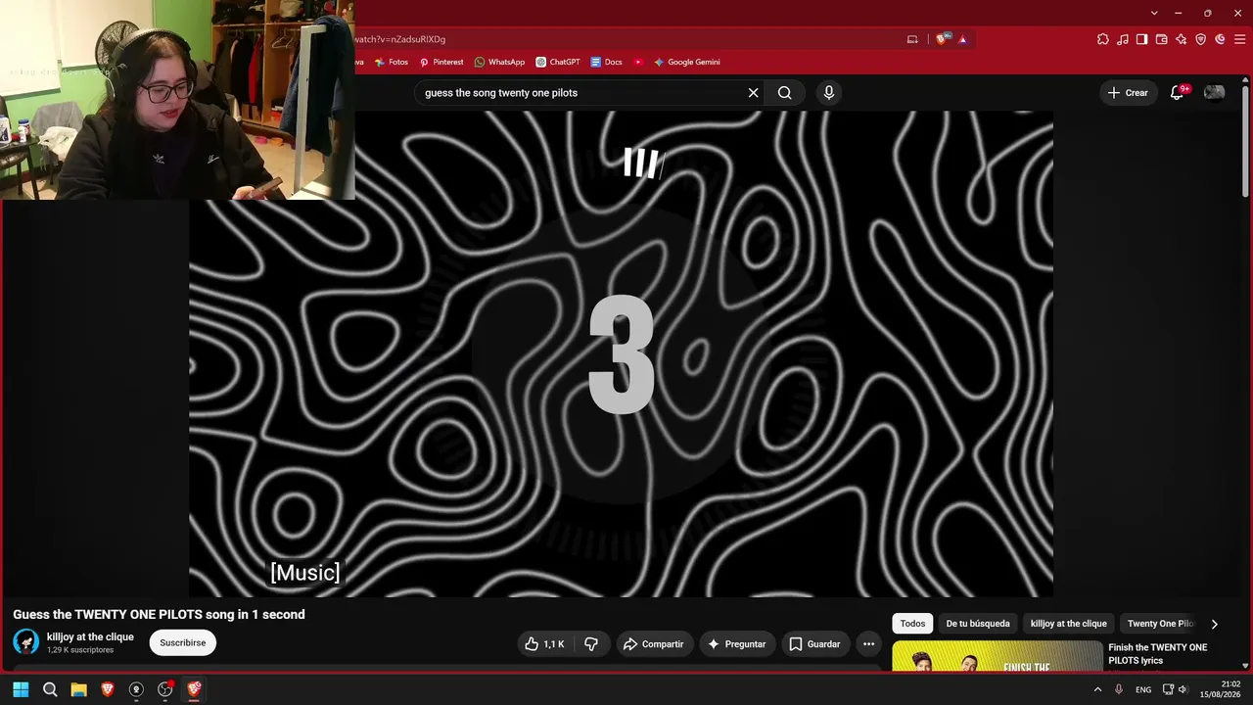Open YouTube notifications bell
The image size is (1253, 705).
(x=1178, y=93)
